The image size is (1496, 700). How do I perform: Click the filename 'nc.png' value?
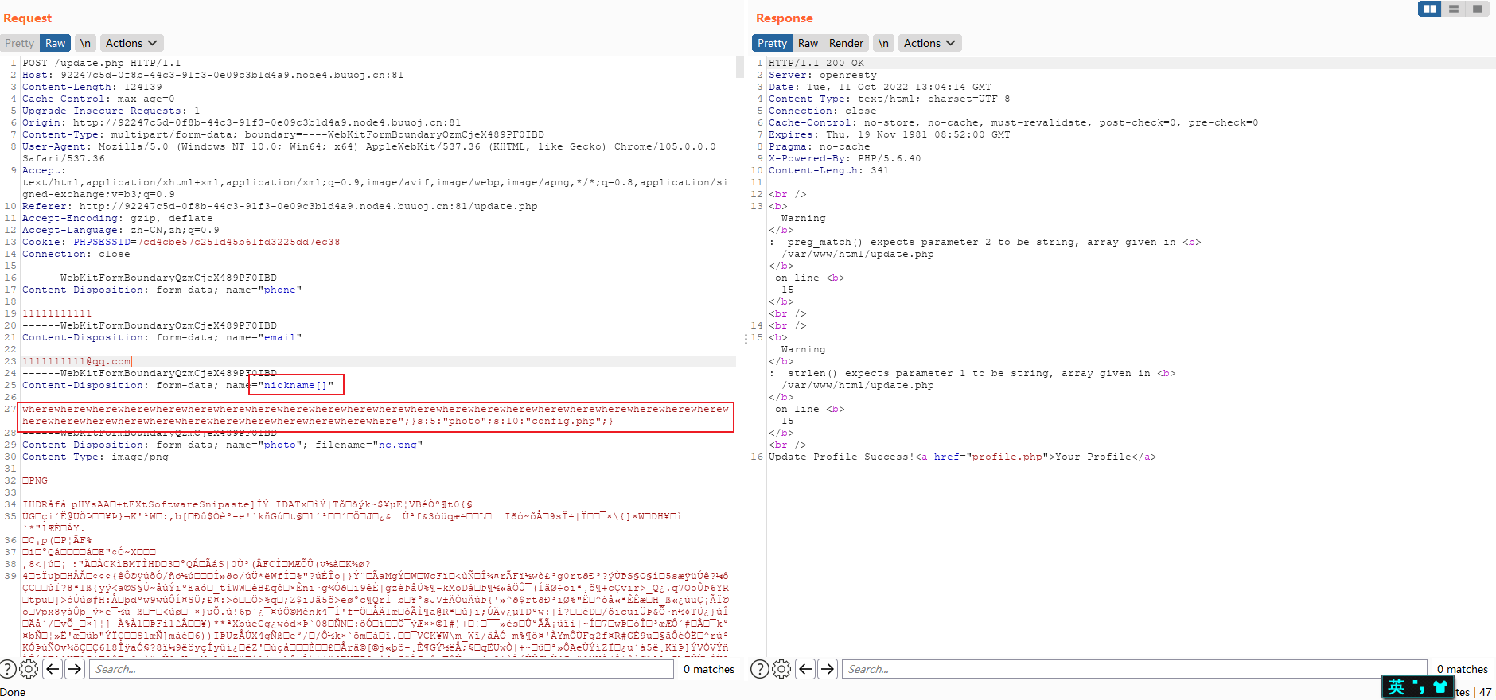tap(397, 445)
